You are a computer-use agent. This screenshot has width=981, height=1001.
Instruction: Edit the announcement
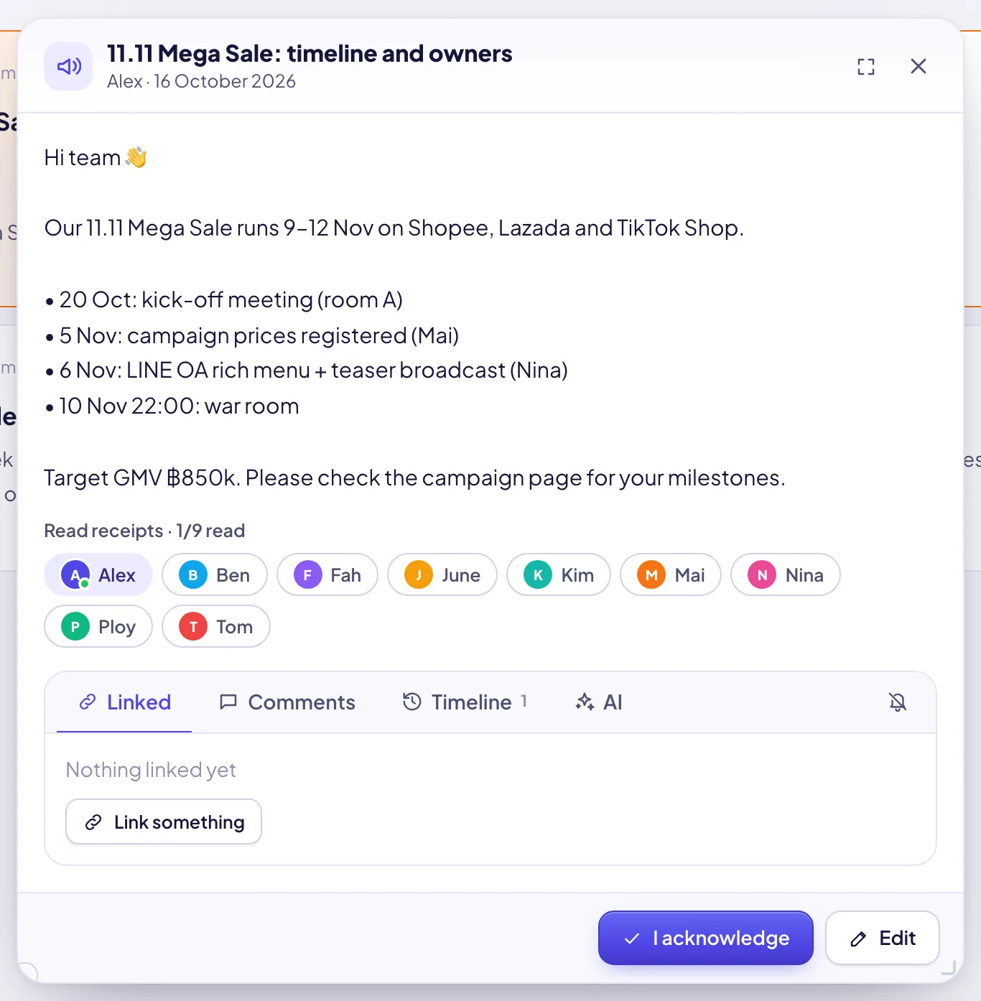(883, 938)
